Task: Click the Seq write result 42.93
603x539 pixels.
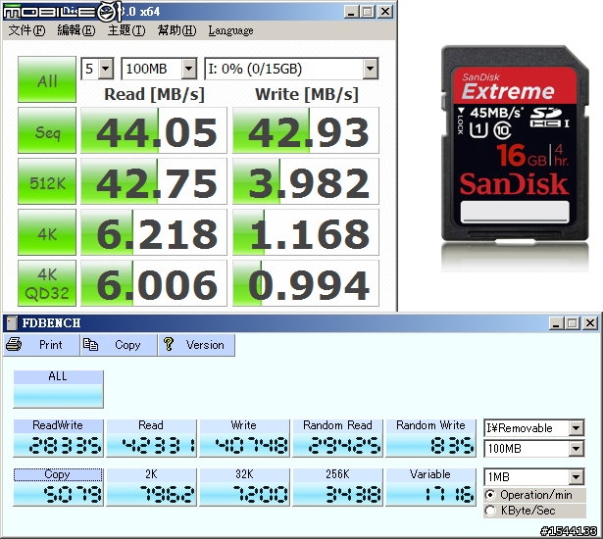Action: [306, 130]
